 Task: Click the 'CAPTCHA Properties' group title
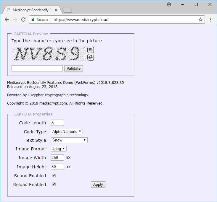(x=33, y=114)
